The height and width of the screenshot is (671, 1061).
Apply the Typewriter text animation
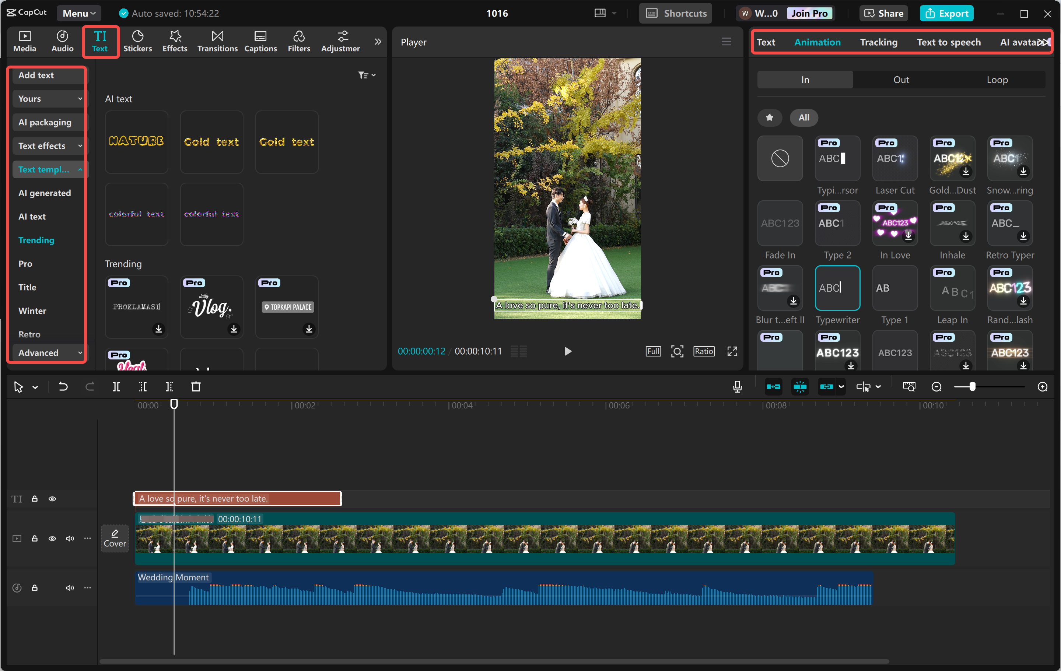[x=837, y=288]
